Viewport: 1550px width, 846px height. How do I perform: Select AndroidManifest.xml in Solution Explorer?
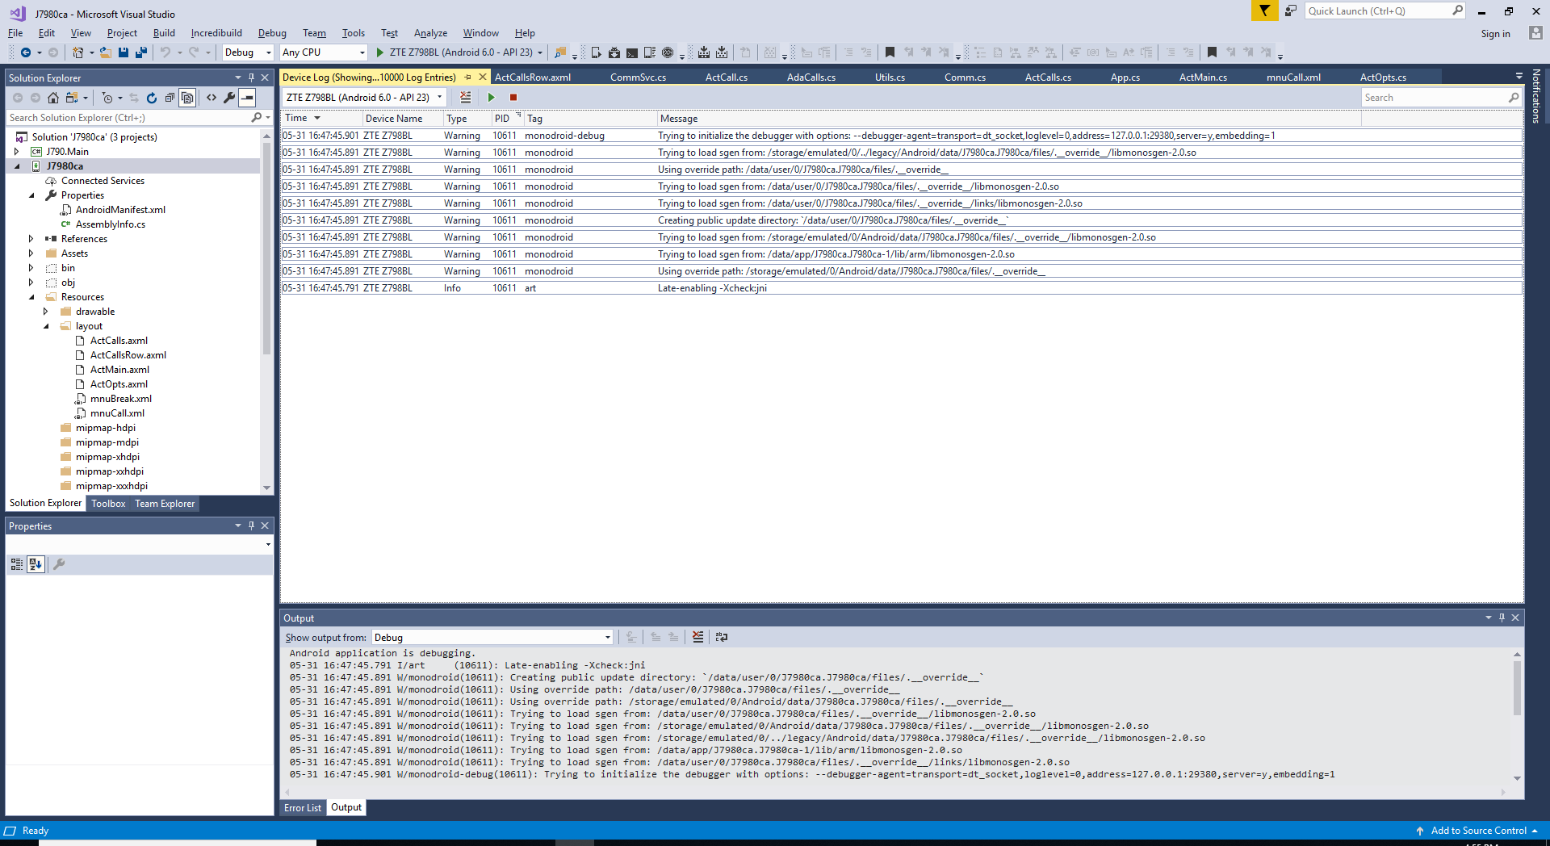pyautogui.click(x=120, y=210)
